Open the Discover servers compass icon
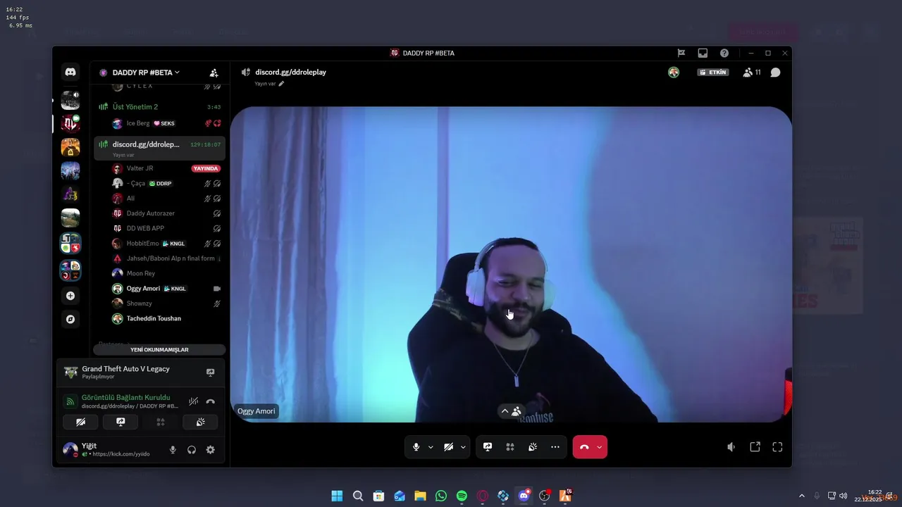 point(70,319)
